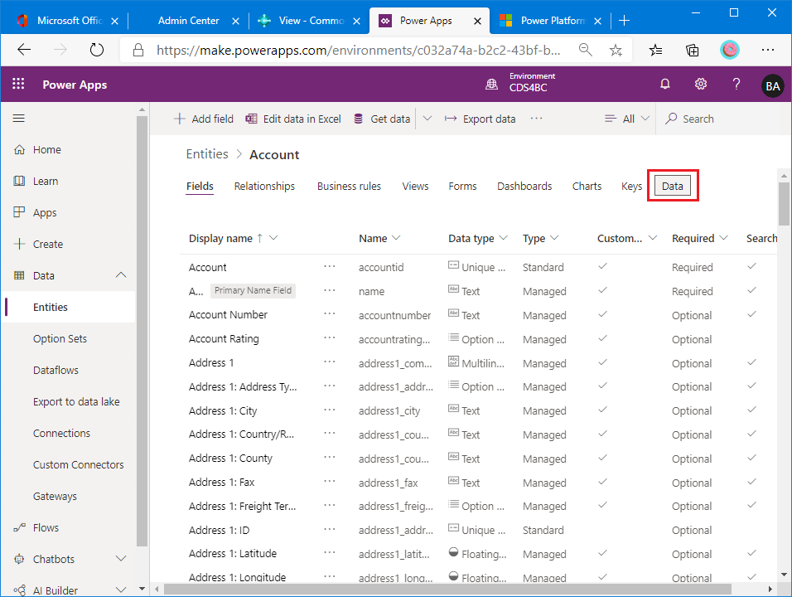Viewport: 792px width, 597px height.
Task: Switch to the Data tab
Action: (673, 186)
